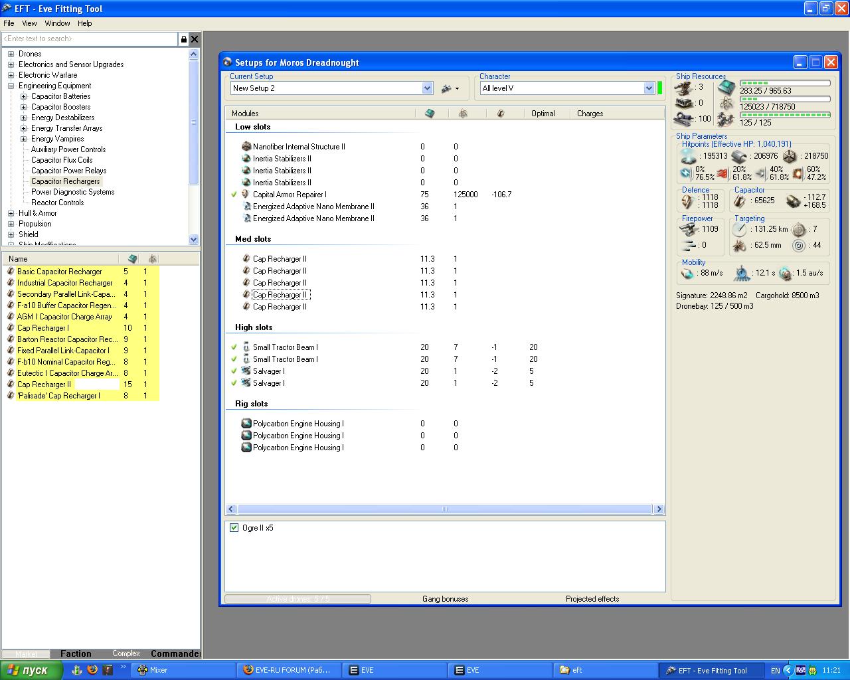850x680 pixels.
Task: Expand the Drones tree category
Action: click(x=11, y=54)
